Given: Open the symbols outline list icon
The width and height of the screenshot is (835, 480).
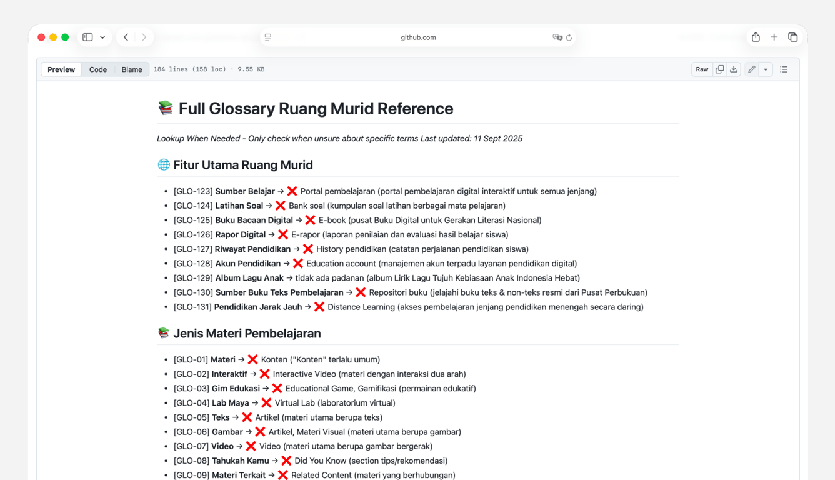Looking at the screenshot, I should (784, 69).
